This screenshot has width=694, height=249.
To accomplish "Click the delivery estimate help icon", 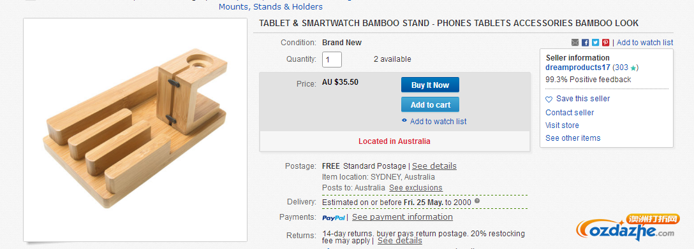I will click(477, 201).
